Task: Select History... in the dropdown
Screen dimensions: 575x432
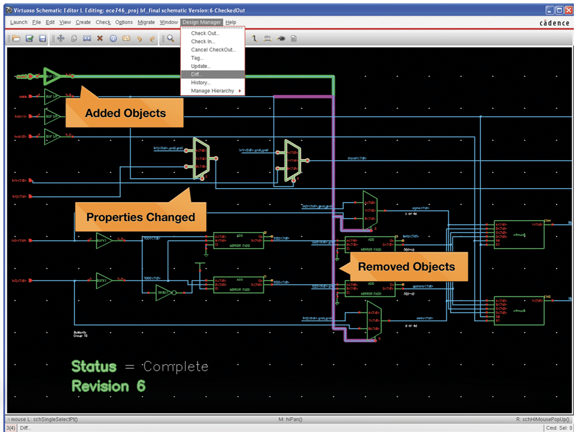Action: (x=201, y=83)
